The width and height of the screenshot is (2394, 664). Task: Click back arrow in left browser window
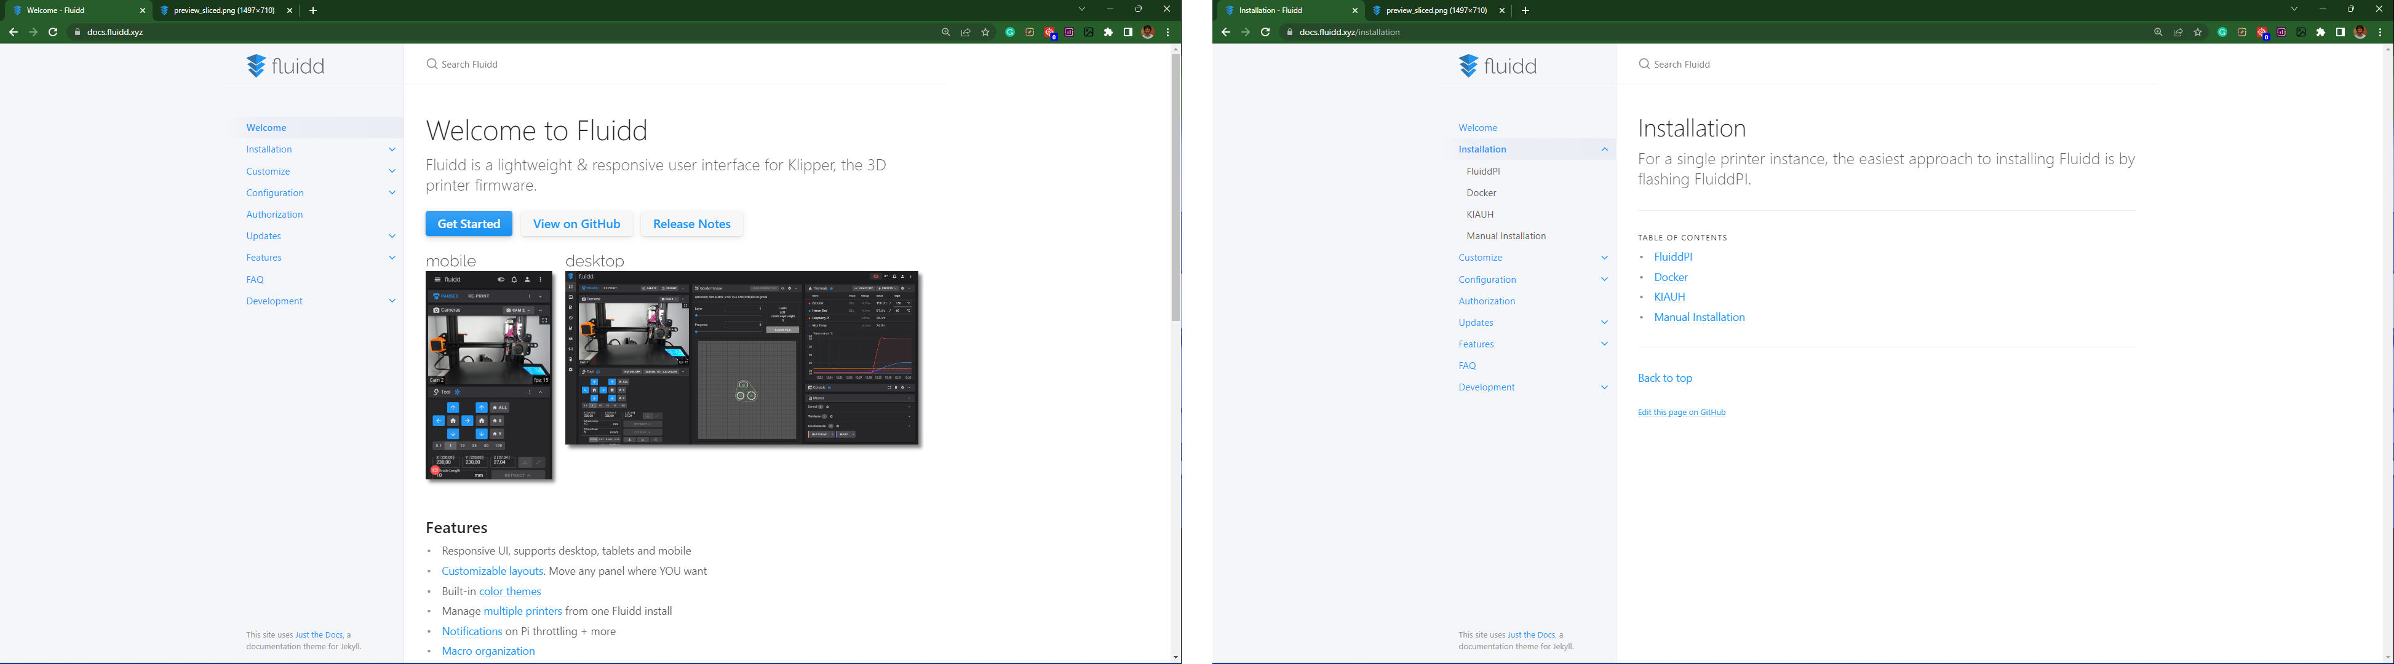13,33
